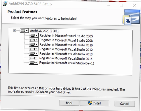The width and height of the screenshot is (141, 111).
Task: Open install option dropdown for Visual Studio 2012
Action: [x=34, y=49]
